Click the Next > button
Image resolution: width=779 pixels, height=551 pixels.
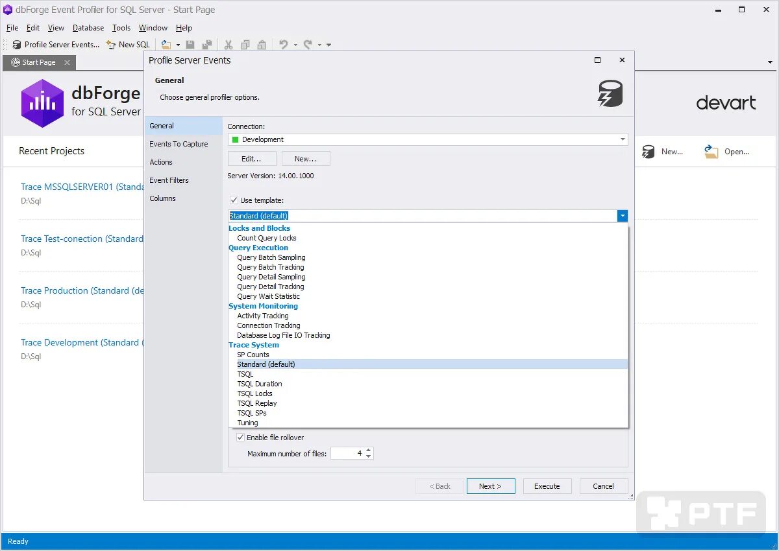491,486
